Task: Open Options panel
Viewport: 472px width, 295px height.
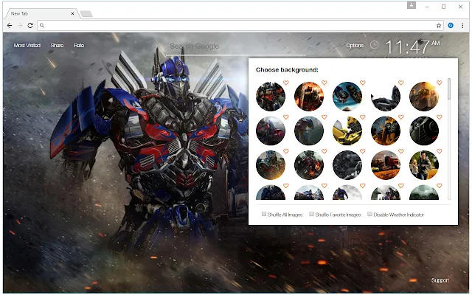Action: [x=355, y=46]
